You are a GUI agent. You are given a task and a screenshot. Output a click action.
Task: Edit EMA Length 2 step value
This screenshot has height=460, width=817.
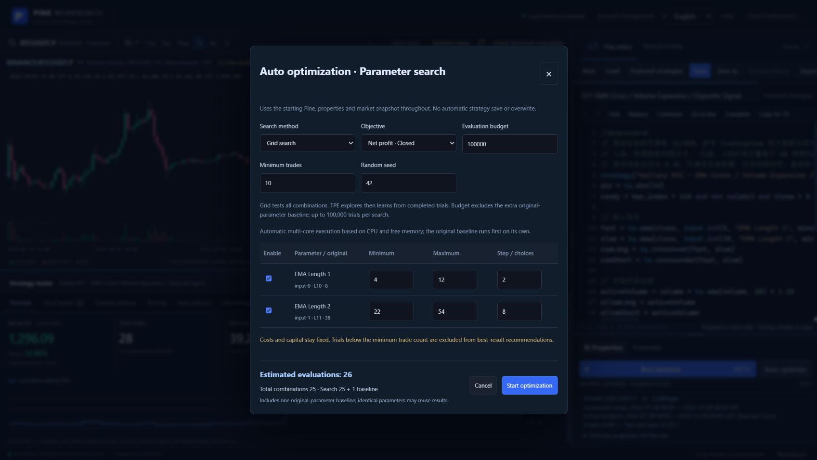(x=519, y=311)
